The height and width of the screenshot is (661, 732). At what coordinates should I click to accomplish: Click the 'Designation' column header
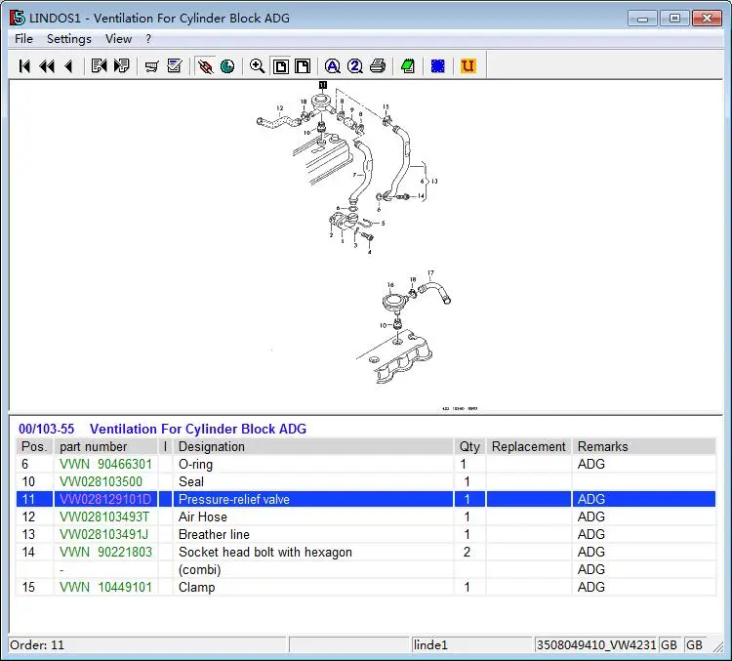pos(312,446)
